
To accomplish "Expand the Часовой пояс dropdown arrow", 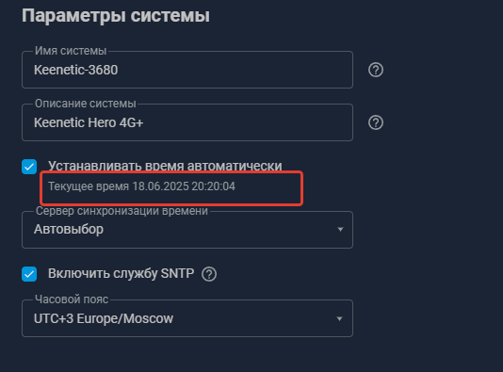I will pyautogui.click(x=339, y=318).
